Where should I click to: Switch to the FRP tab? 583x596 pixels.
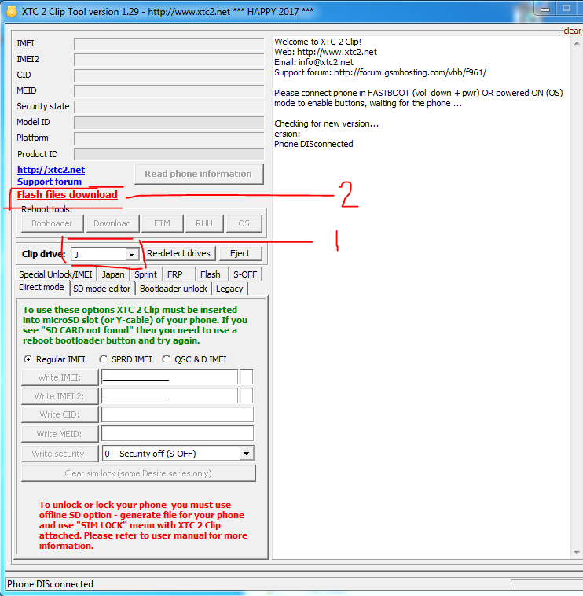point(175,274)
